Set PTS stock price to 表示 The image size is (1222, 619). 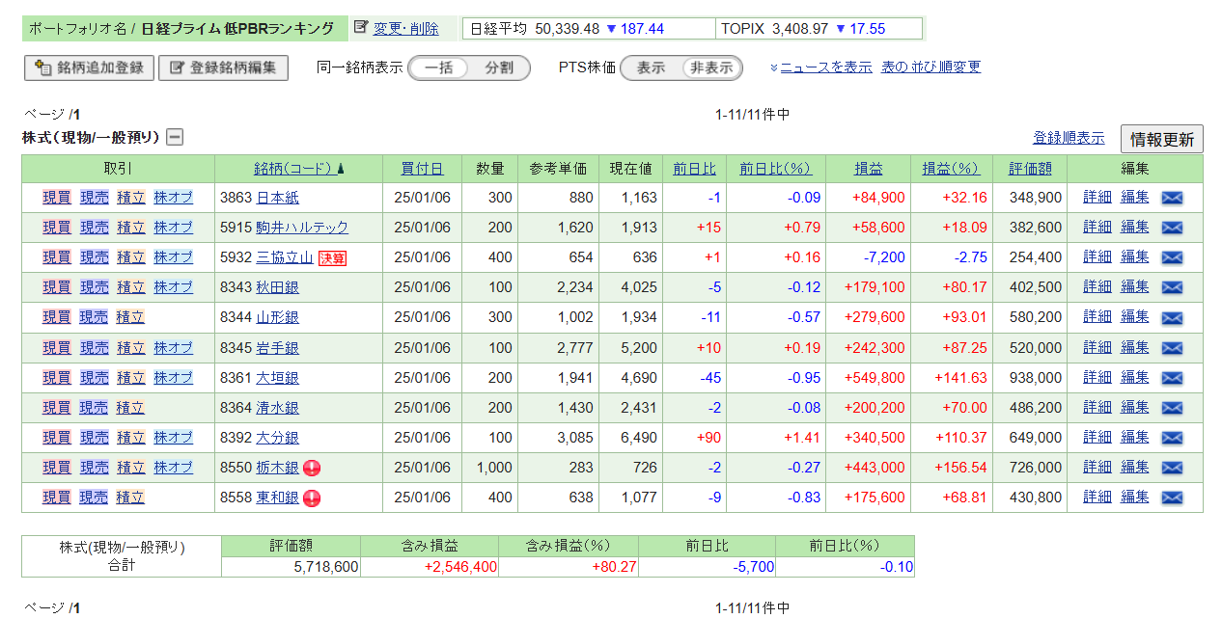tap(651, 68)
